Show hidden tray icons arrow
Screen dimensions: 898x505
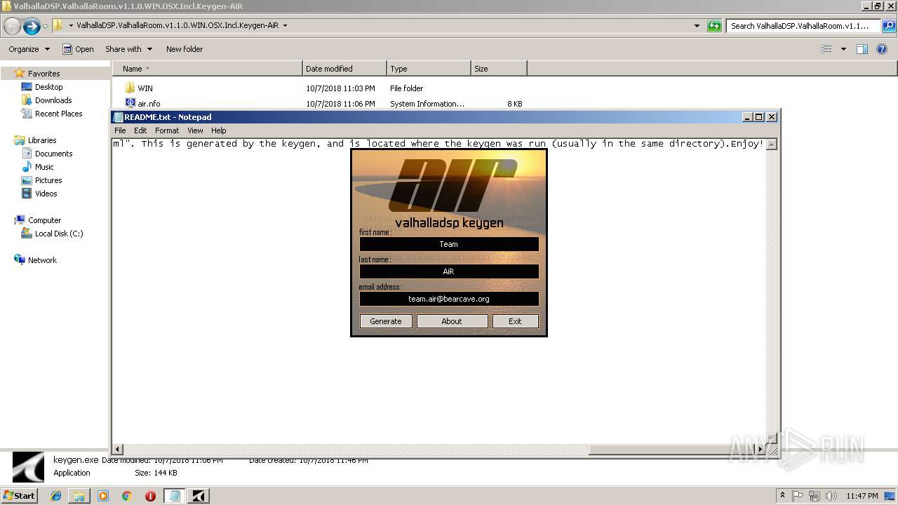[783, 495]
